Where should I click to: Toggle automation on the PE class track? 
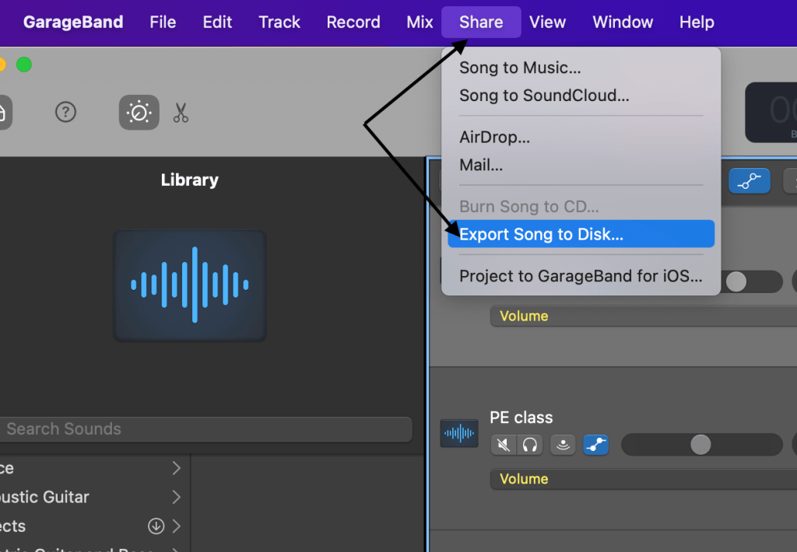595,445
